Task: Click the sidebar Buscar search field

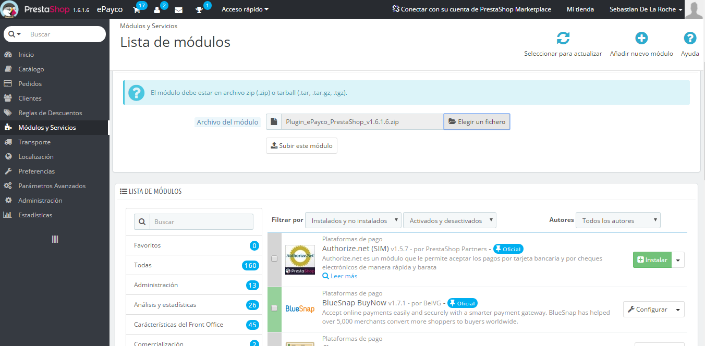Action: pyautogui.click(x=66, y=34)
